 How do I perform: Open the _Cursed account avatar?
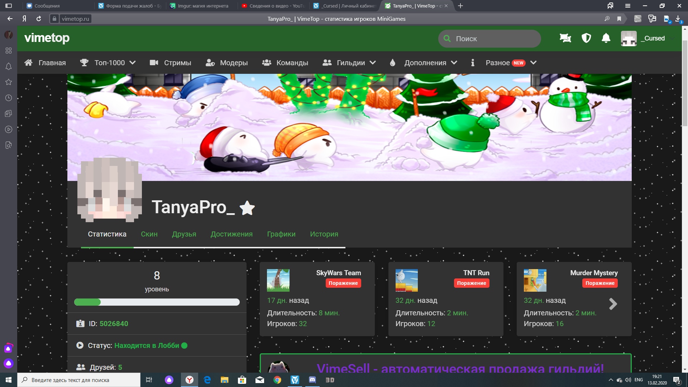[629, 38]
